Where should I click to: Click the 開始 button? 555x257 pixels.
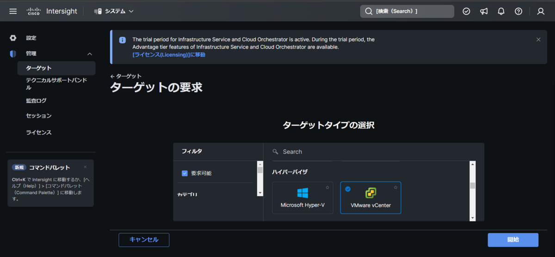pos(513,240)
